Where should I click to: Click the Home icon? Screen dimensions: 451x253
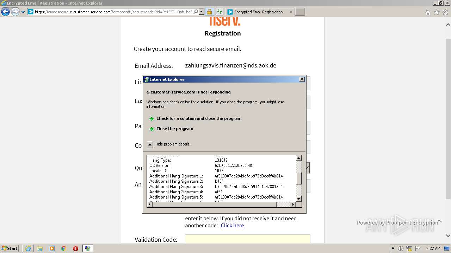tap(428, 12)
